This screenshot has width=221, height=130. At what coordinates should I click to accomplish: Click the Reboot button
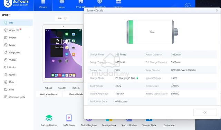pyautogui.click(x=48, y=88)
